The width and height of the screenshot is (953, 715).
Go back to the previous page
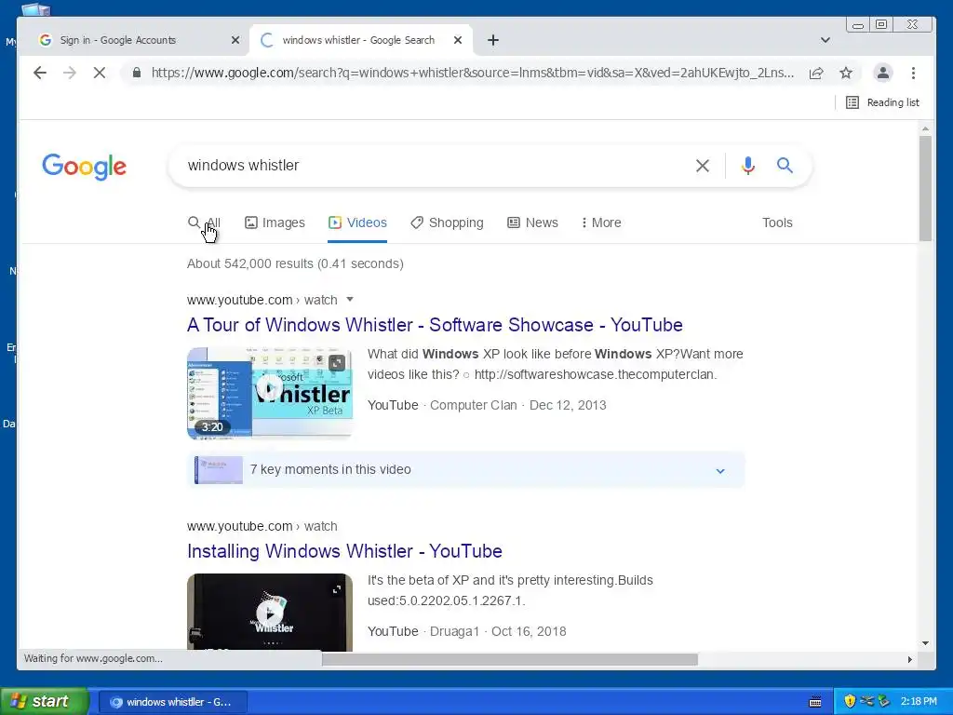pos(40,73)
